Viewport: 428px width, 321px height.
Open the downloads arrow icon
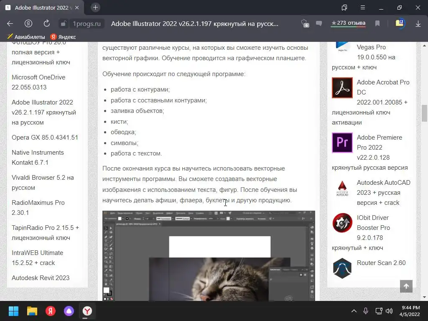coord(418,24)
